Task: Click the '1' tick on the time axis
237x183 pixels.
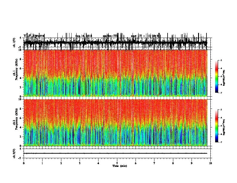Action: pos(42,163)
